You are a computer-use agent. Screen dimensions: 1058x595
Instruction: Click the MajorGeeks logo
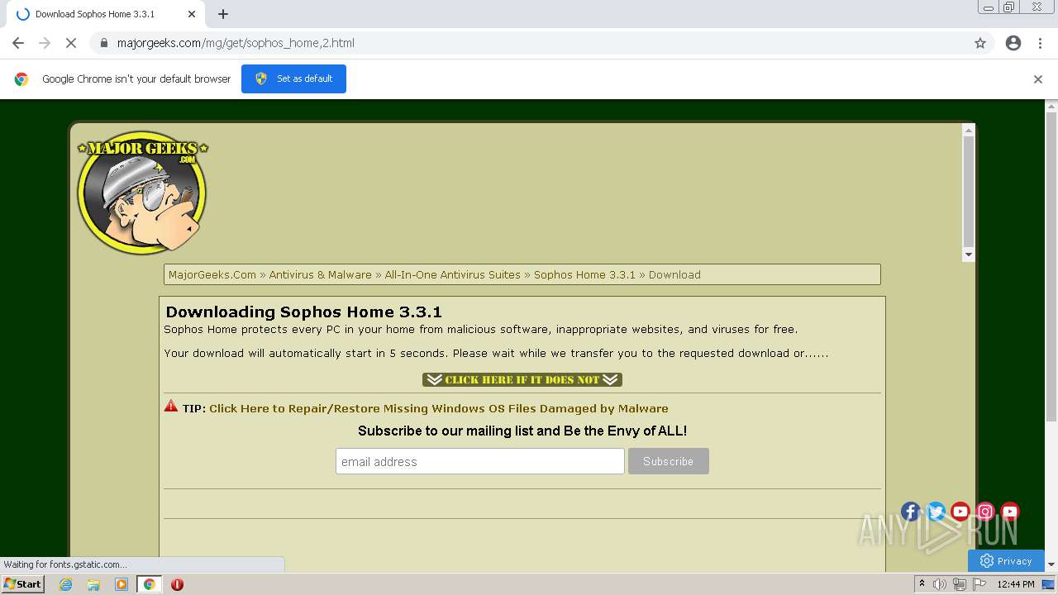(142, 192)
